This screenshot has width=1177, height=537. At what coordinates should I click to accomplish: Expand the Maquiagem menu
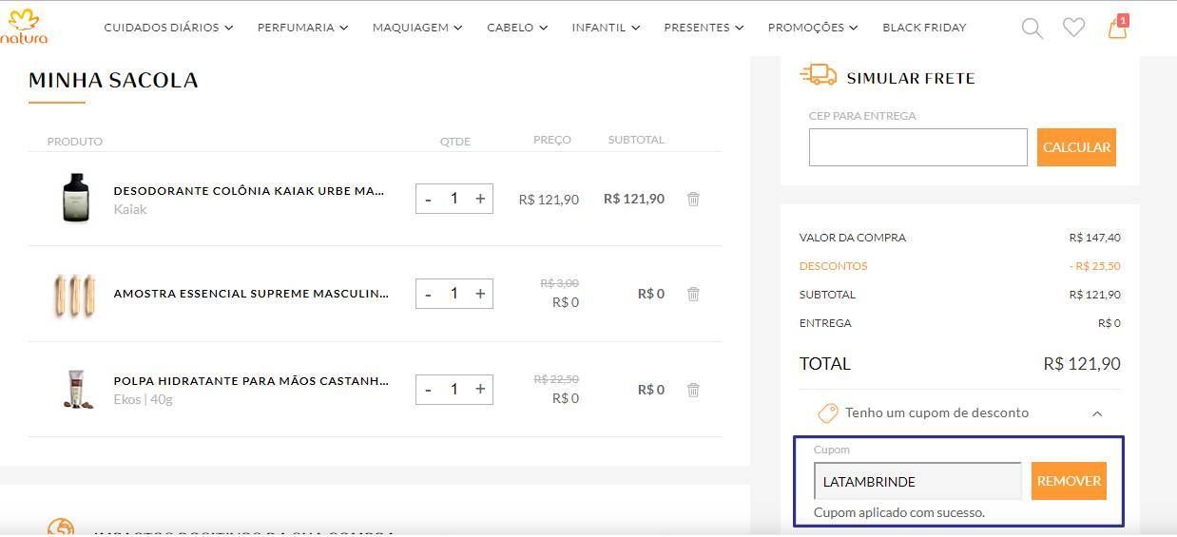point(417,28)
